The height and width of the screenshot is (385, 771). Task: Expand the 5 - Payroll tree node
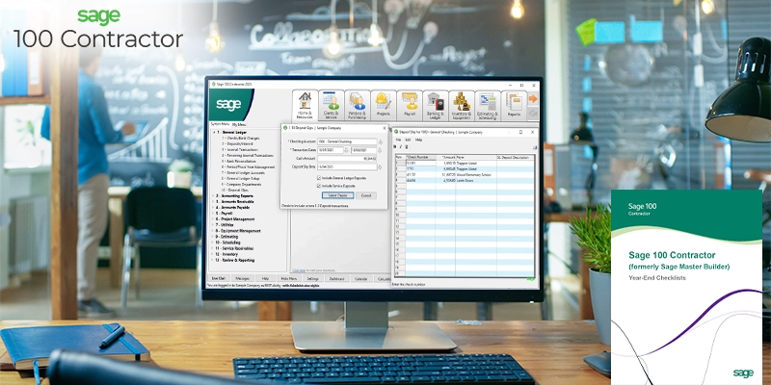[x=213, y=213]
